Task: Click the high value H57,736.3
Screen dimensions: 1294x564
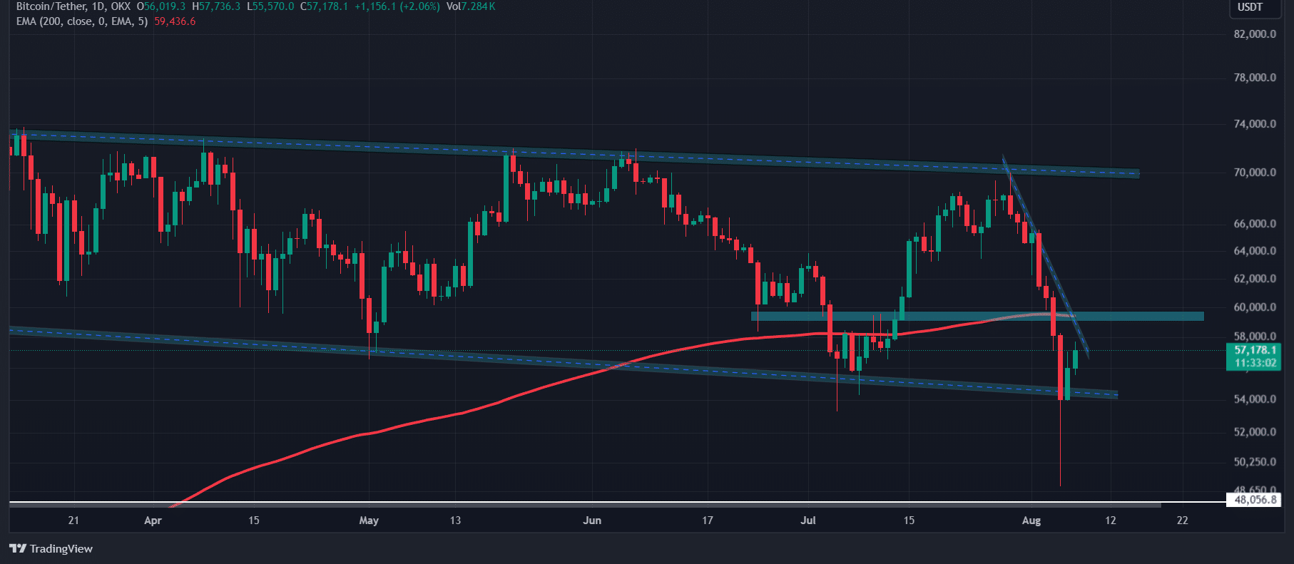Action: (x=216, y=6)
